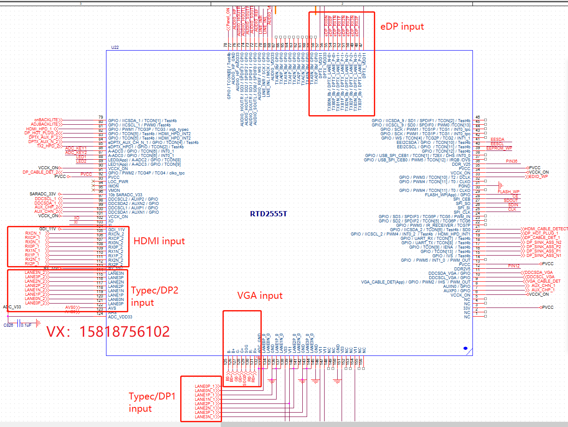
Task: Click the LOC_PWR pin name
Action: pos(118,182)
